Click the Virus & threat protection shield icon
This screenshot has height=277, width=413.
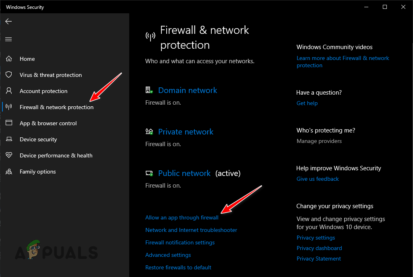click(8, 75)
